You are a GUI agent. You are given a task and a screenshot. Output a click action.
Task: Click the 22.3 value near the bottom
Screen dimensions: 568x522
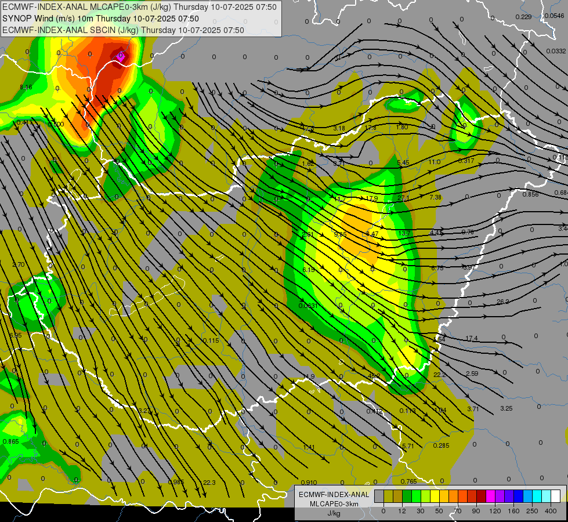coord(209,483)
